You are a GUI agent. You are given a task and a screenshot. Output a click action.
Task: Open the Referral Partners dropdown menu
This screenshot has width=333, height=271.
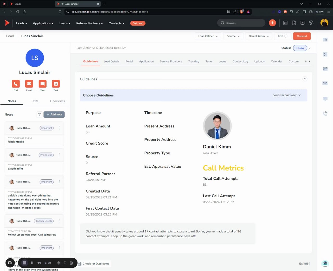tap(89, 23)
